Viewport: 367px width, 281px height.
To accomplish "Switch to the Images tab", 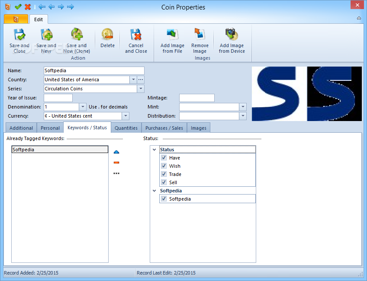I will 199,128.
